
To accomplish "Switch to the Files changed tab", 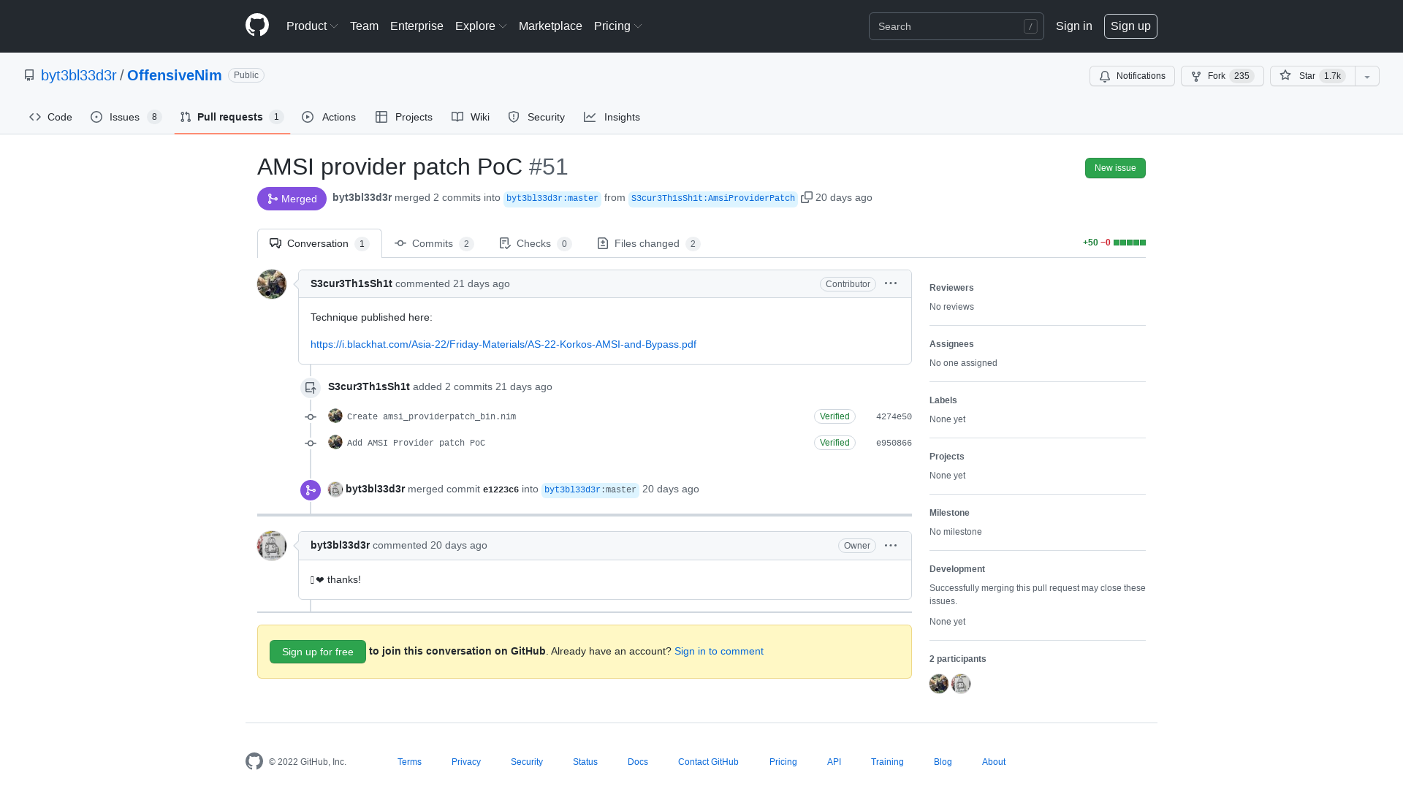I will pyautogui.click(x=647, y=243).
